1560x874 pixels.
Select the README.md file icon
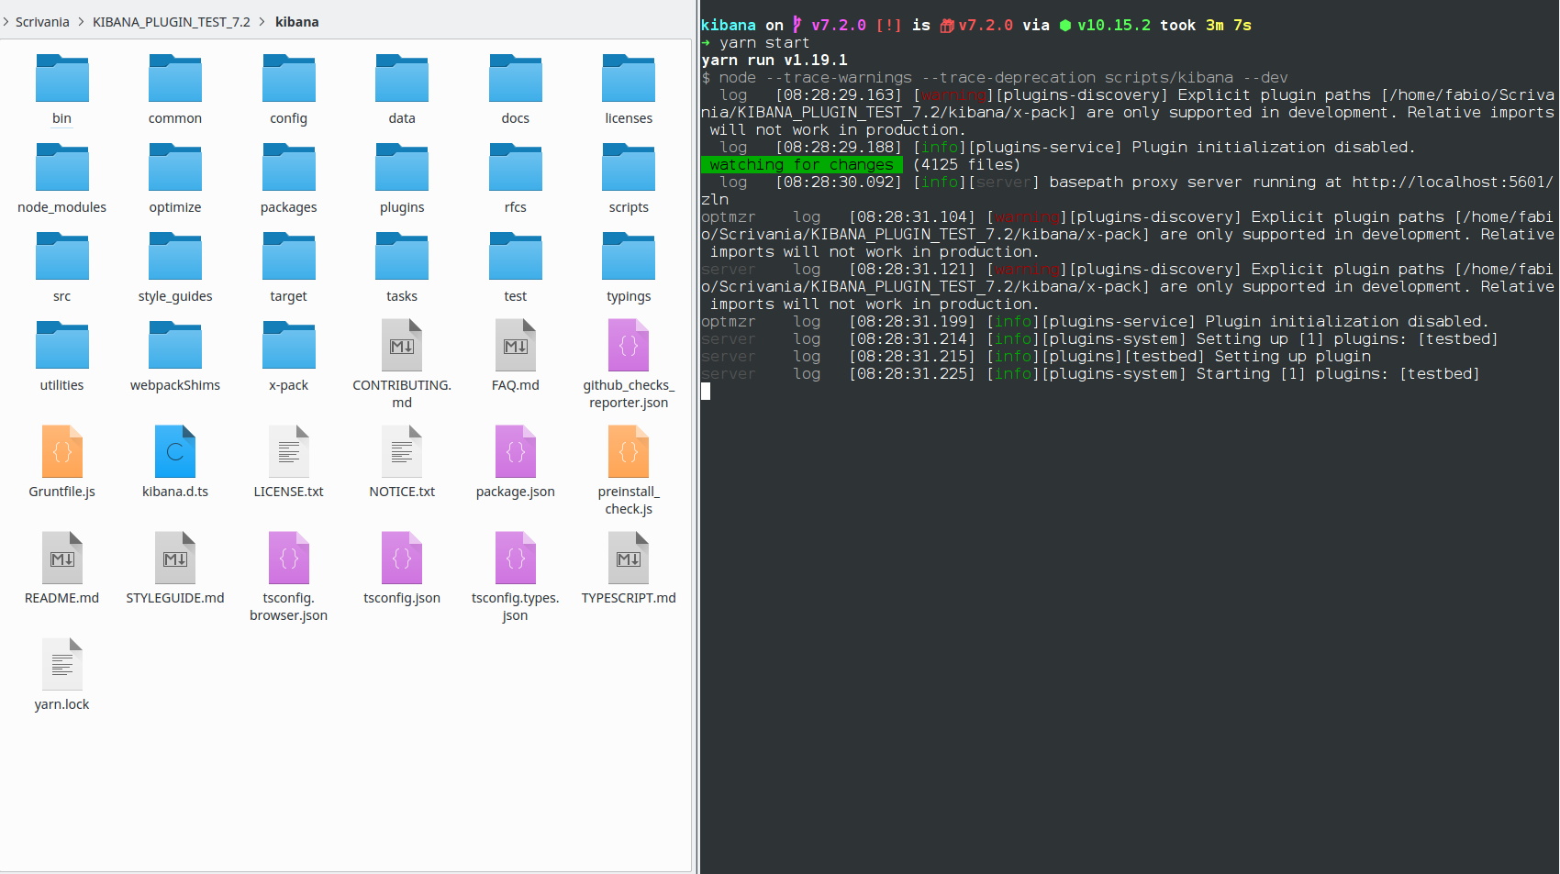click(x=61, y=558)
